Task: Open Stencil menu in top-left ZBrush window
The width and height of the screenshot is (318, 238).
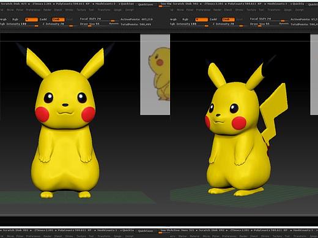Action: (x=58, y=10)
